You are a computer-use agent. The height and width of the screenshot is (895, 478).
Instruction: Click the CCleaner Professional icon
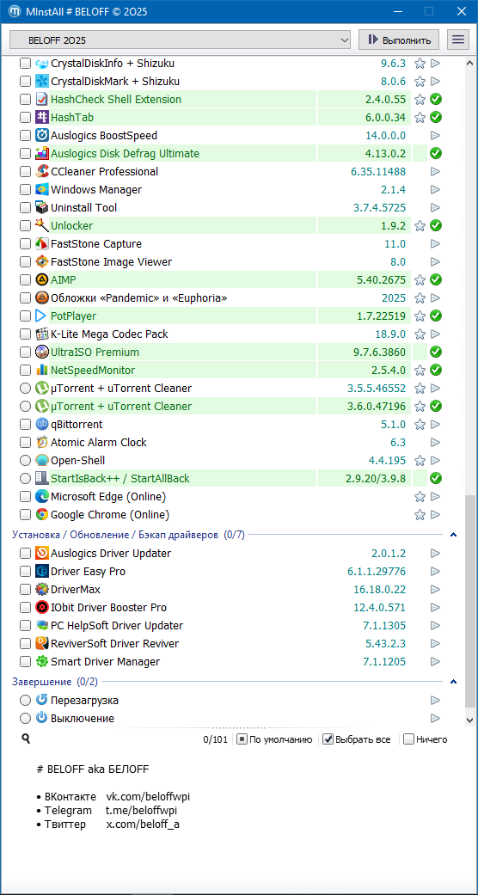pyautogui.click(x=41, y=172)
